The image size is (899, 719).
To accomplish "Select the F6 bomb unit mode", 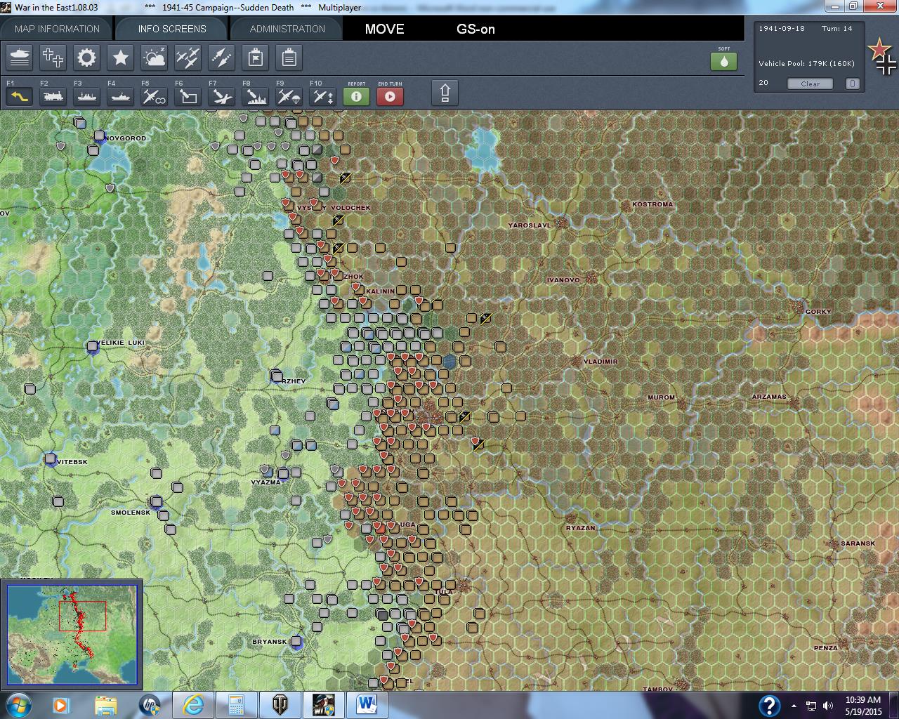I will coord(188,95).
